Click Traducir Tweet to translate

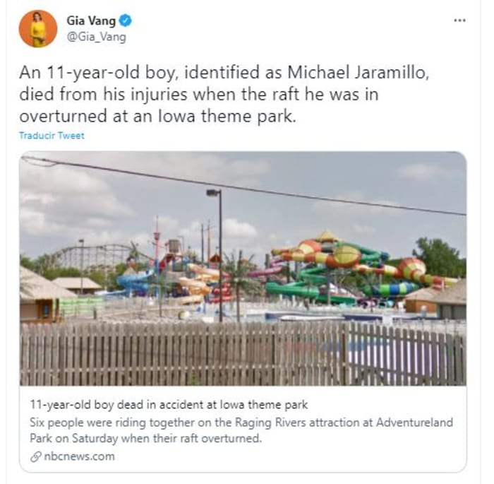coord(52,136)
